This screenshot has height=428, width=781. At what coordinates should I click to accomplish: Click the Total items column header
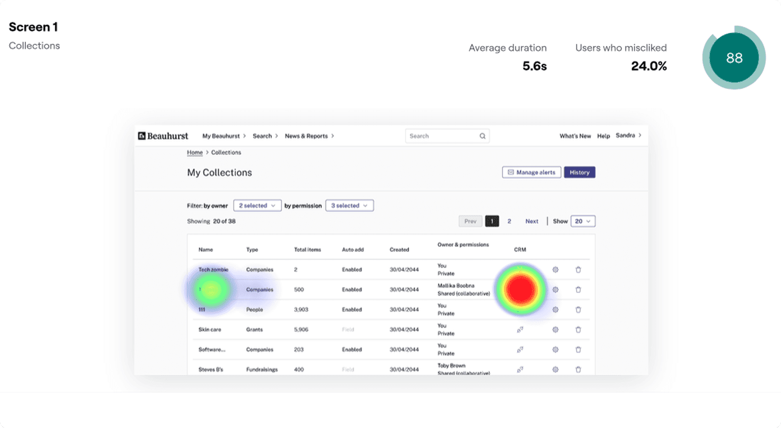coord(307,250)
